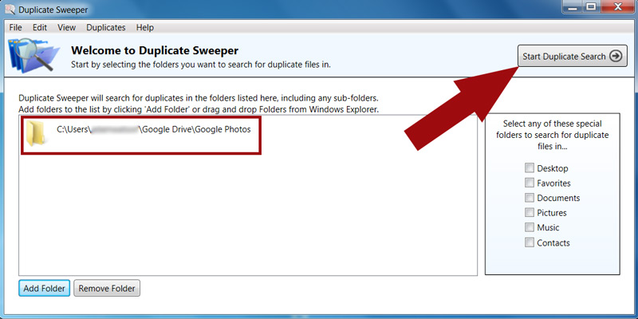The height and width of the screenshot is (319, 638).
Task: Open the Duplicates menu
Action: click(x=106, y=27)
